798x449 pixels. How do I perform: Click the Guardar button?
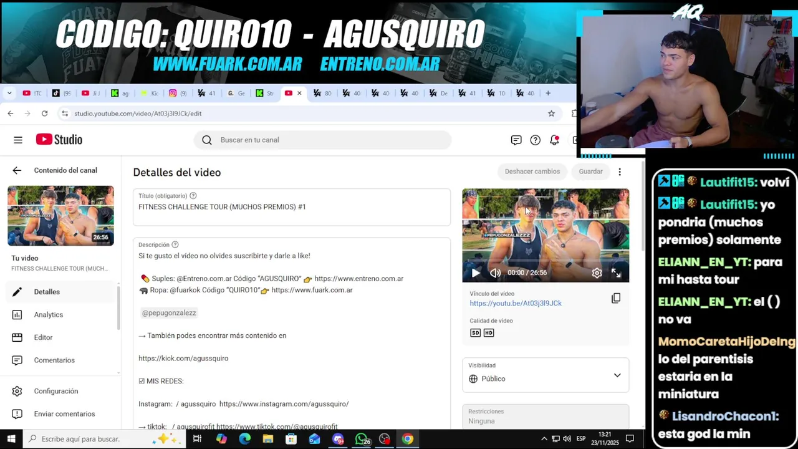click(590, 171)
